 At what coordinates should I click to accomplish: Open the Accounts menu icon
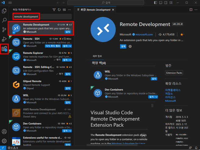pos(4,131)
